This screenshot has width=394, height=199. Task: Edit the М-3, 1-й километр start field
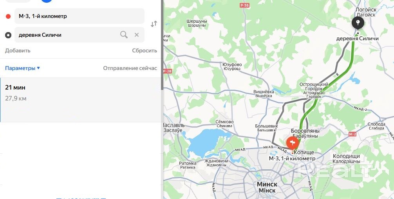80,16
